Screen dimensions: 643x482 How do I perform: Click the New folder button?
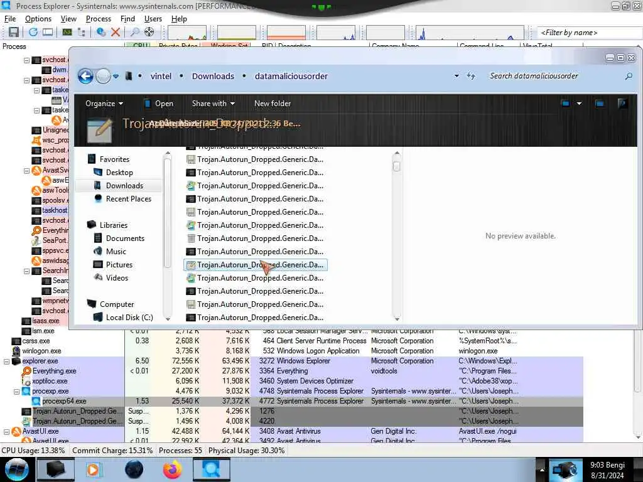tap(273, 104)
